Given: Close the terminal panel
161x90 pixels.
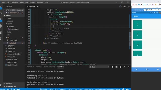Looking at the screenshot, I should (129, 67).
